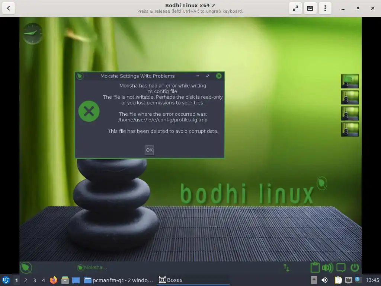
Task: Select the Moksha task in the guest taskbar
Action: (x=92, y=267)
